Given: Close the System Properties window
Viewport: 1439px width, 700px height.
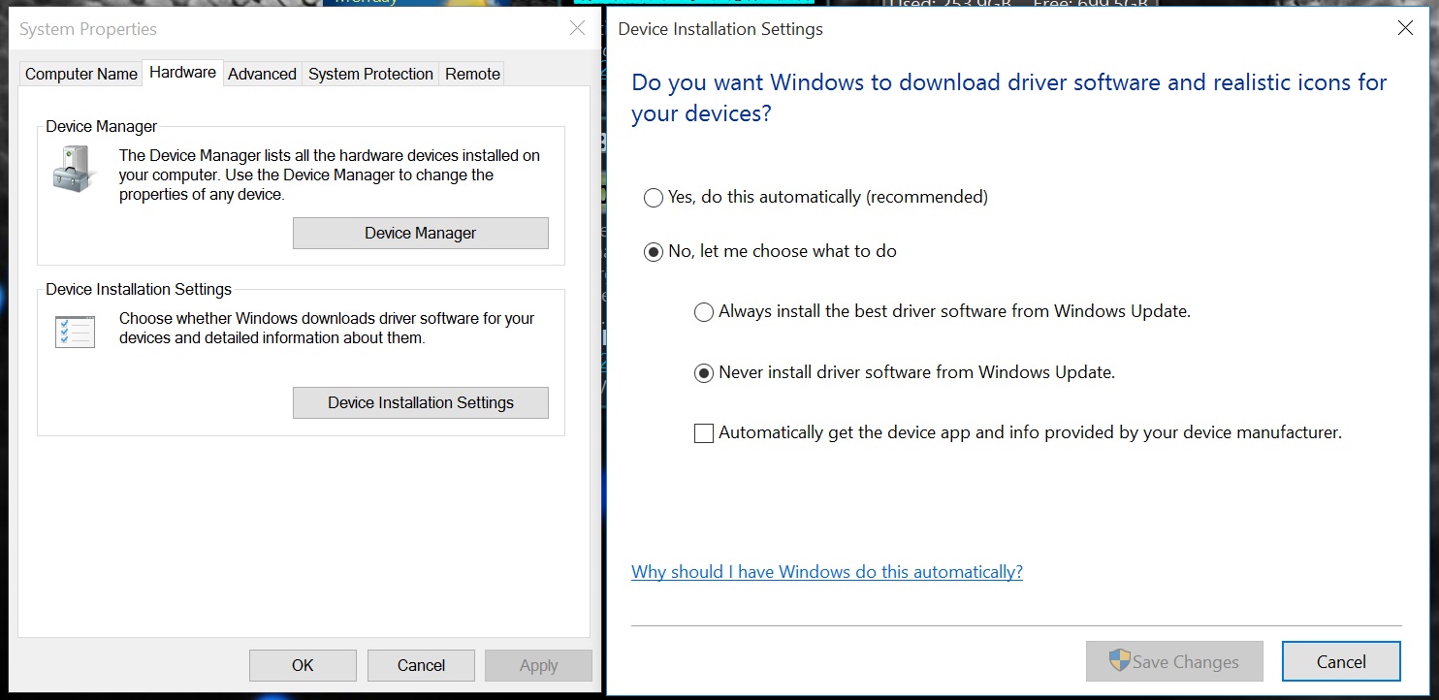Looking at the screenshot, I should click(577, 28).
